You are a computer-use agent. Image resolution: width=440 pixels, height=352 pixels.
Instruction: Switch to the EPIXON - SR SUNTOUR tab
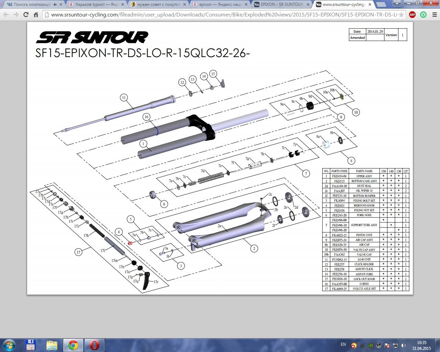pos(282,4)
